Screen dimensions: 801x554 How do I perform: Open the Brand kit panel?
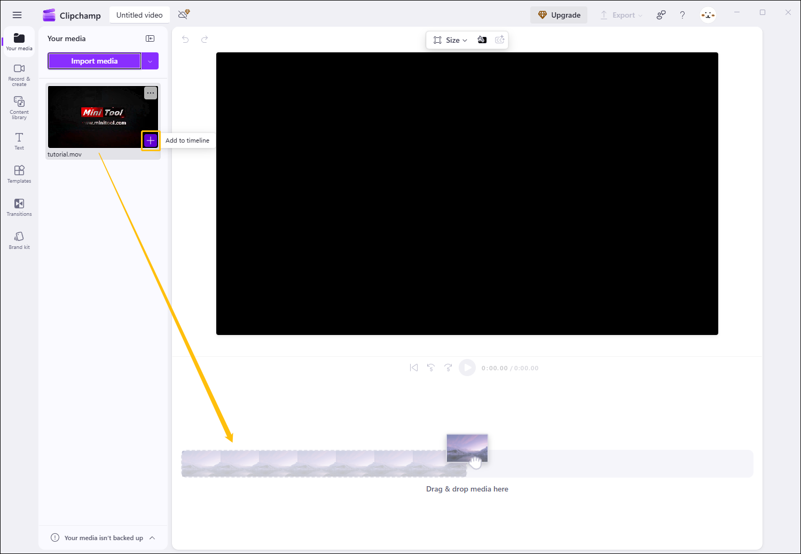click(19, 239)
